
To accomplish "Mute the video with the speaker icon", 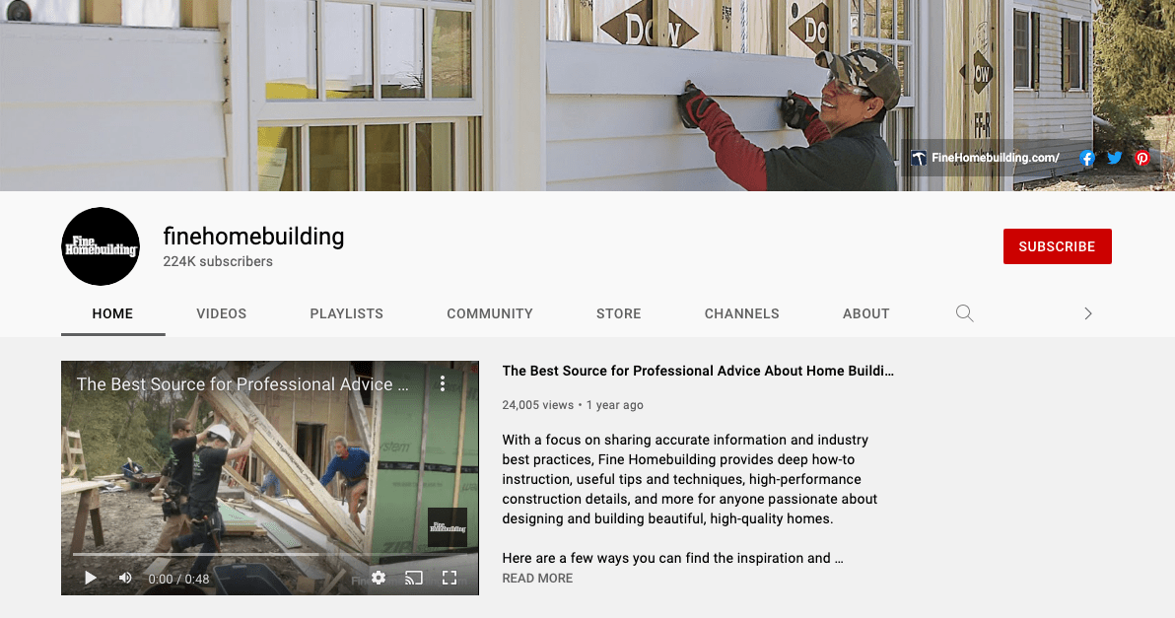I will click(125, 578).
